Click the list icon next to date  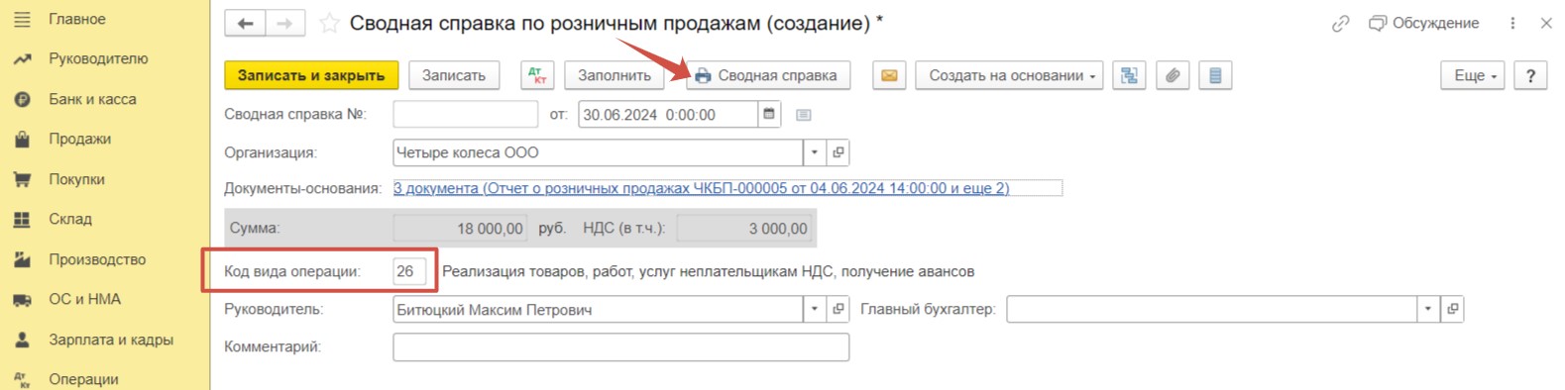click(804, 115)
